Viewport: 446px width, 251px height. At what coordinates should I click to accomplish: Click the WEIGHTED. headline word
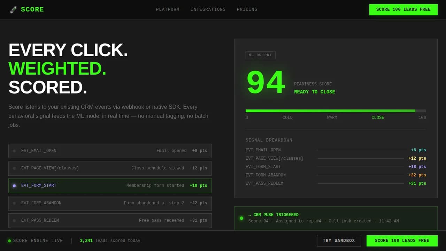pyautogui.click(x=57, y=68)
